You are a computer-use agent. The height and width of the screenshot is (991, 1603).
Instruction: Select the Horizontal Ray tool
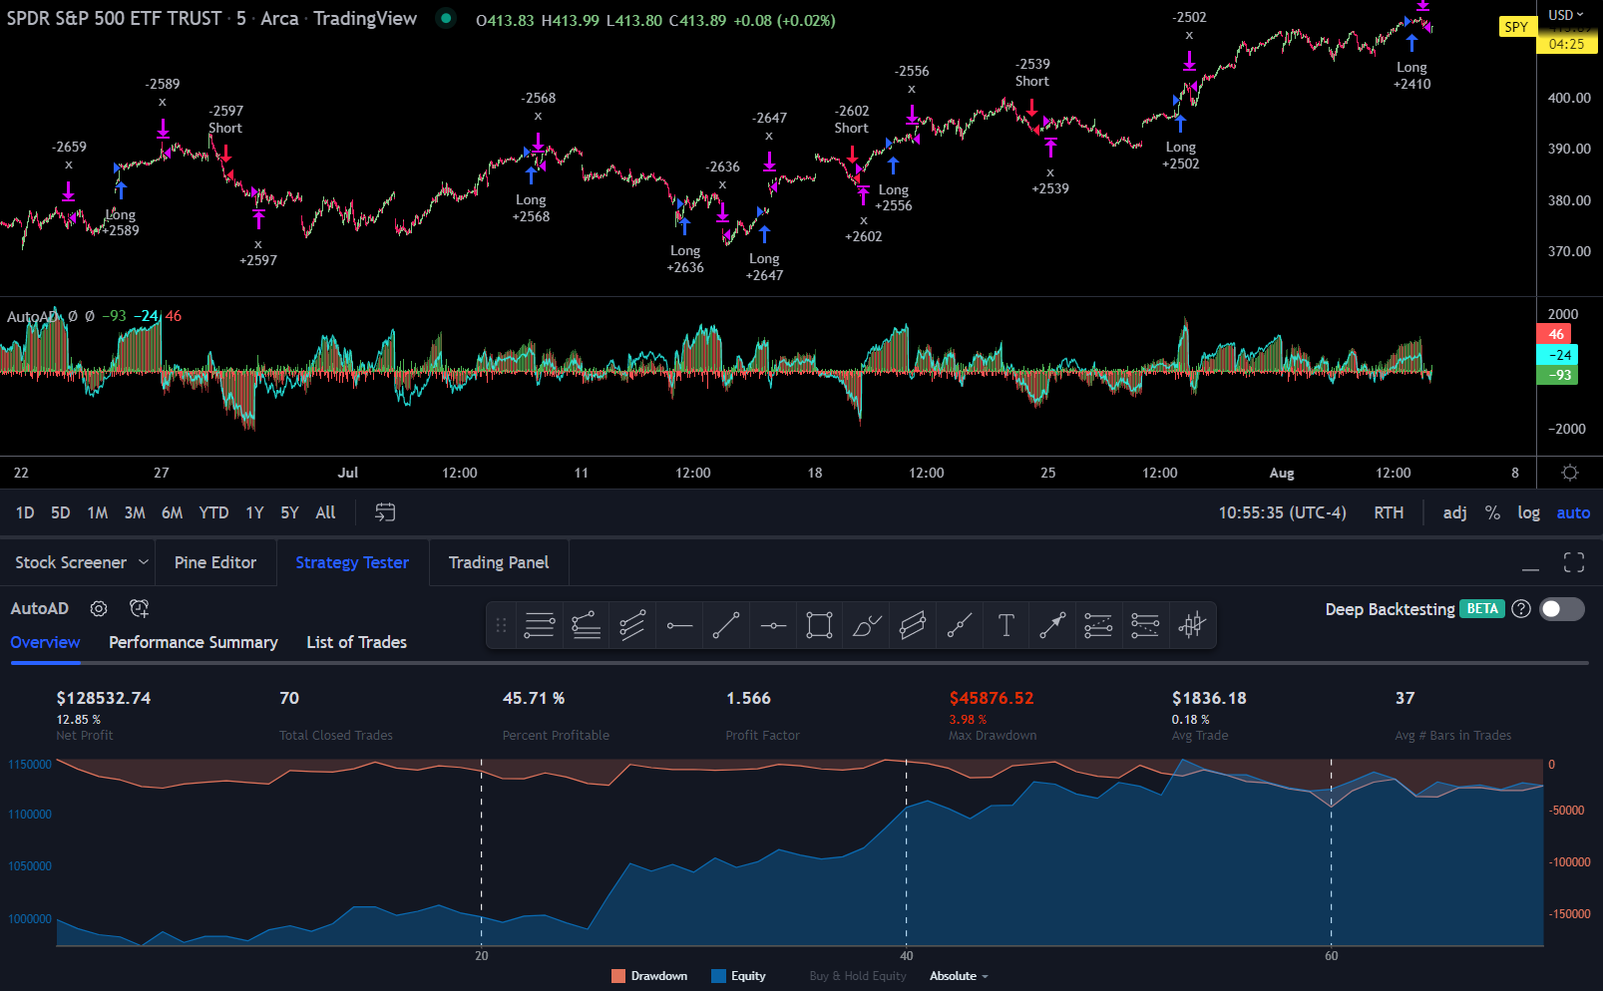(x=679, y=625)
